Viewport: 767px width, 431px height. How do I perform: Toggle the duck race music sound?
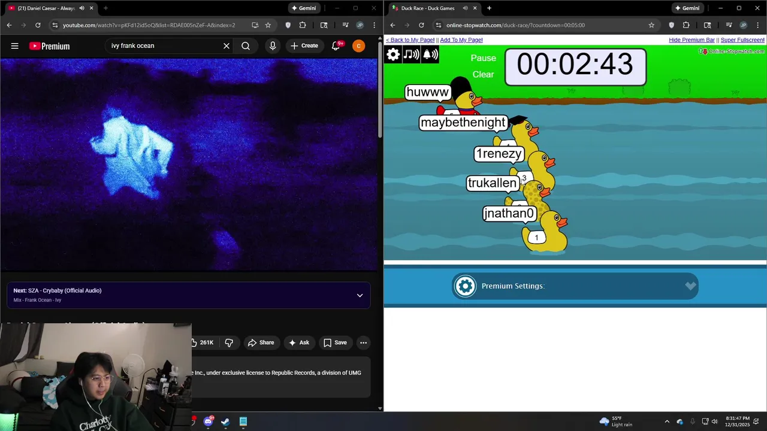click(412, 54)
